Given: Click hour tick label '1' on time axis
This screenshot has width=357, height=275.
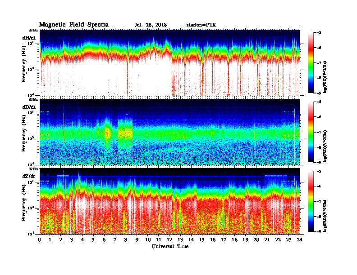Looking at the screenshot, I should (50, 240).
